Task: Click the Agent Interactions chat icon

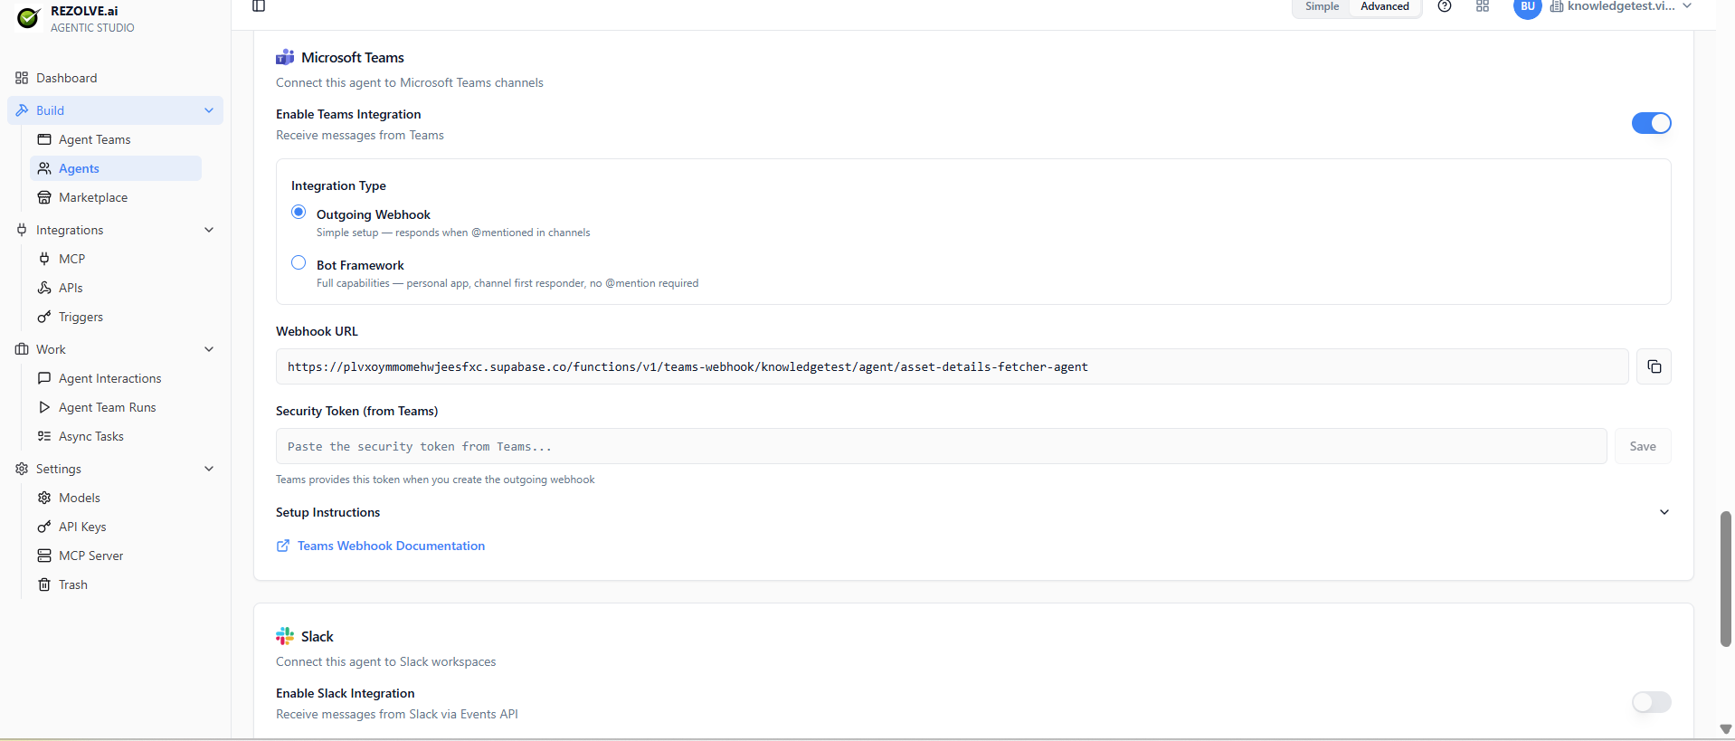Action: click(44, 378)
